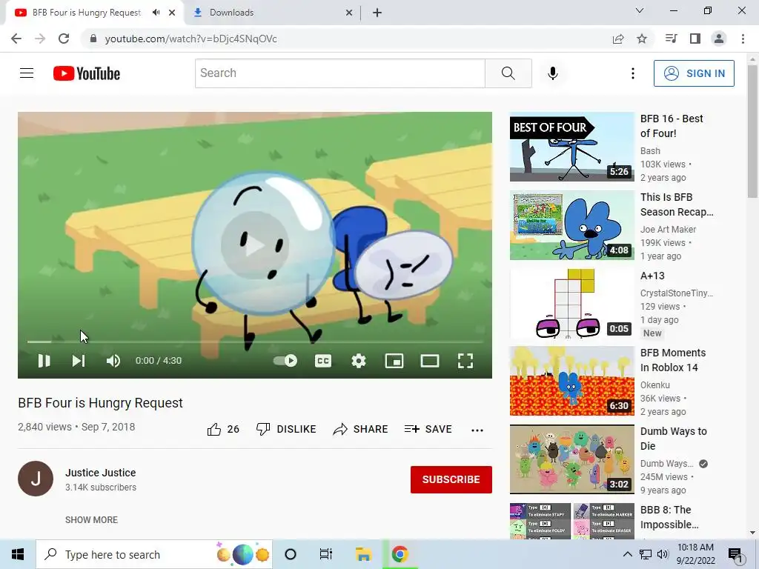Click the YouTube search field
This screenshot has height=569, width=759.
(x=339, y=73)
